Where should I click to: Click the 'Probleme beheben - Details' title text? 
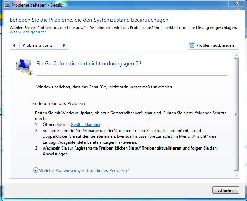(37, 5)
